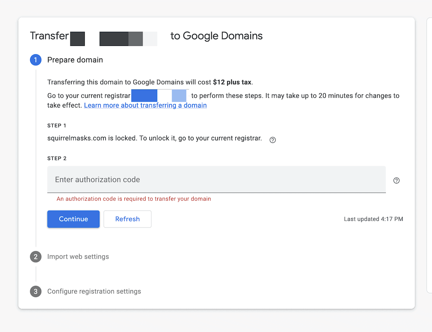Click the to Google Domains title text
Image resolution: width=432 pixels, height=332 pixels.
pyautogui.click(x=216, y=36)
